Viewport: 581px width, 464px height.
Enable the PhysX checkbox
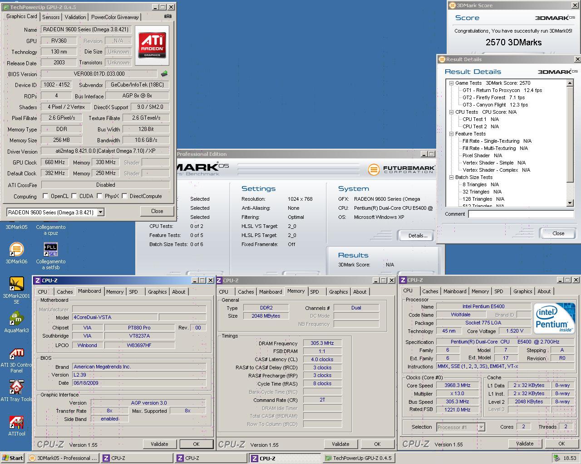click(x=100, y=196)
